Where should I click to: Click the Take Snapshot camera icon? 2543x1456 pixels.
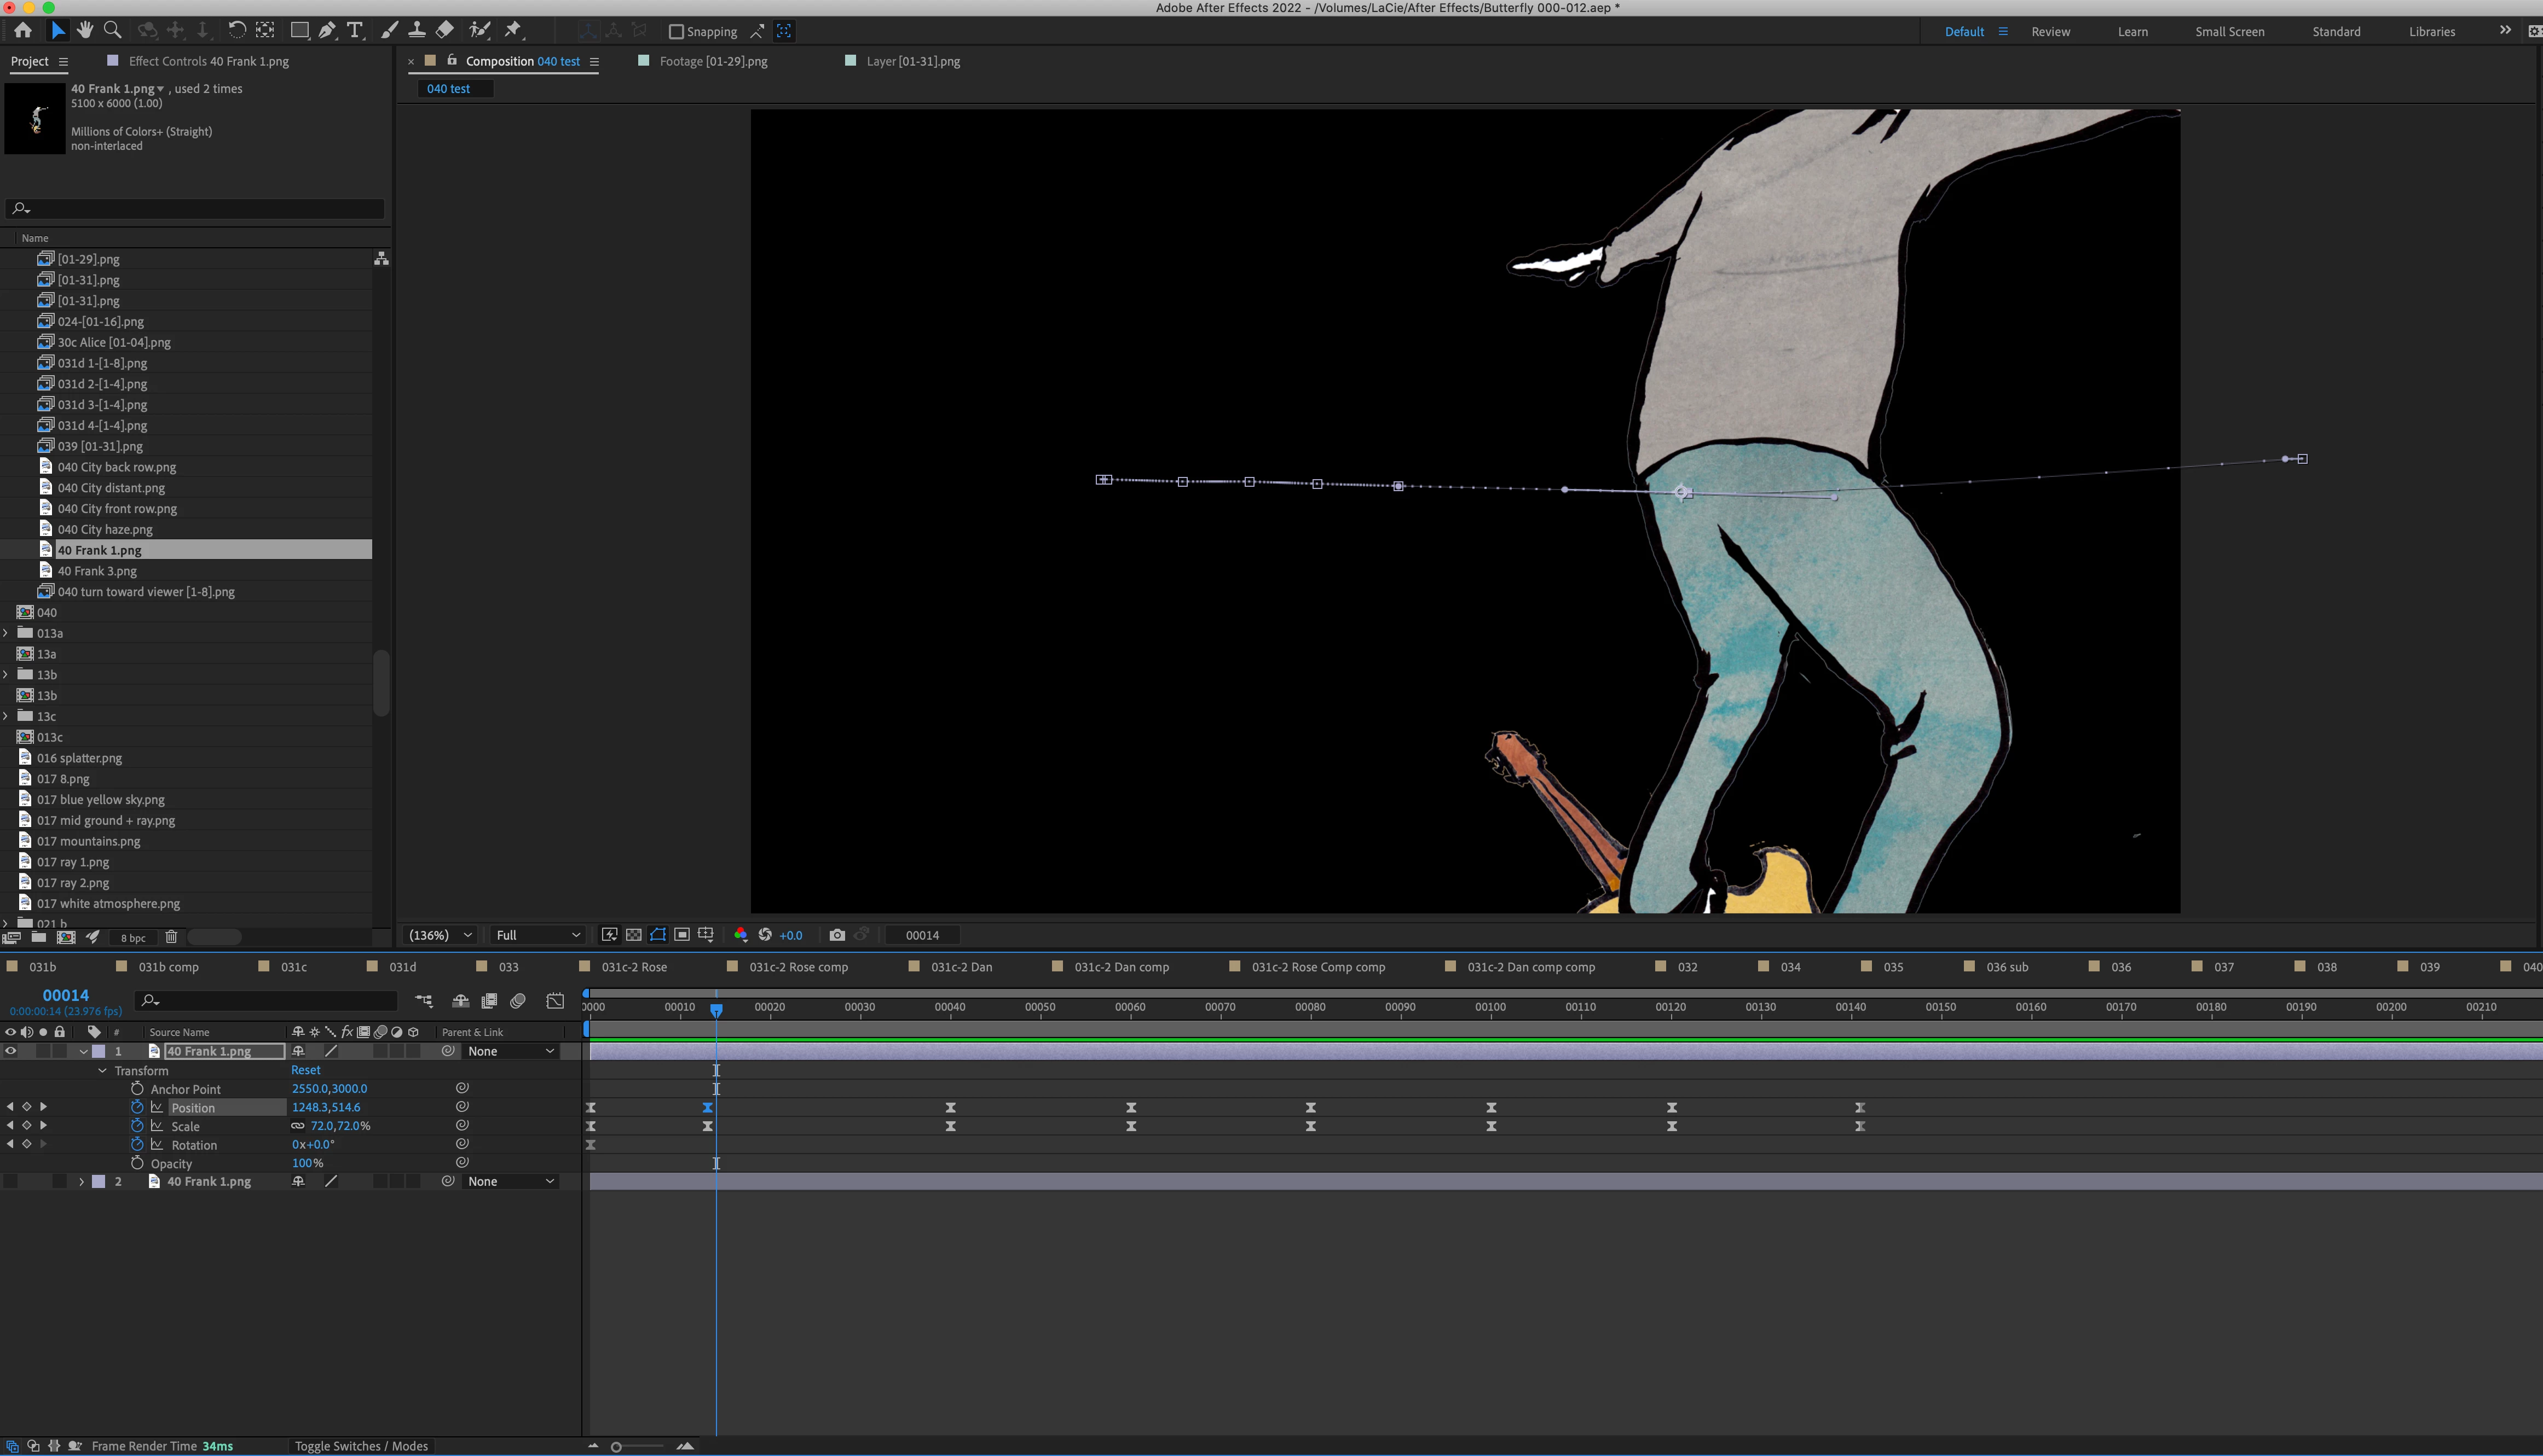837,935
